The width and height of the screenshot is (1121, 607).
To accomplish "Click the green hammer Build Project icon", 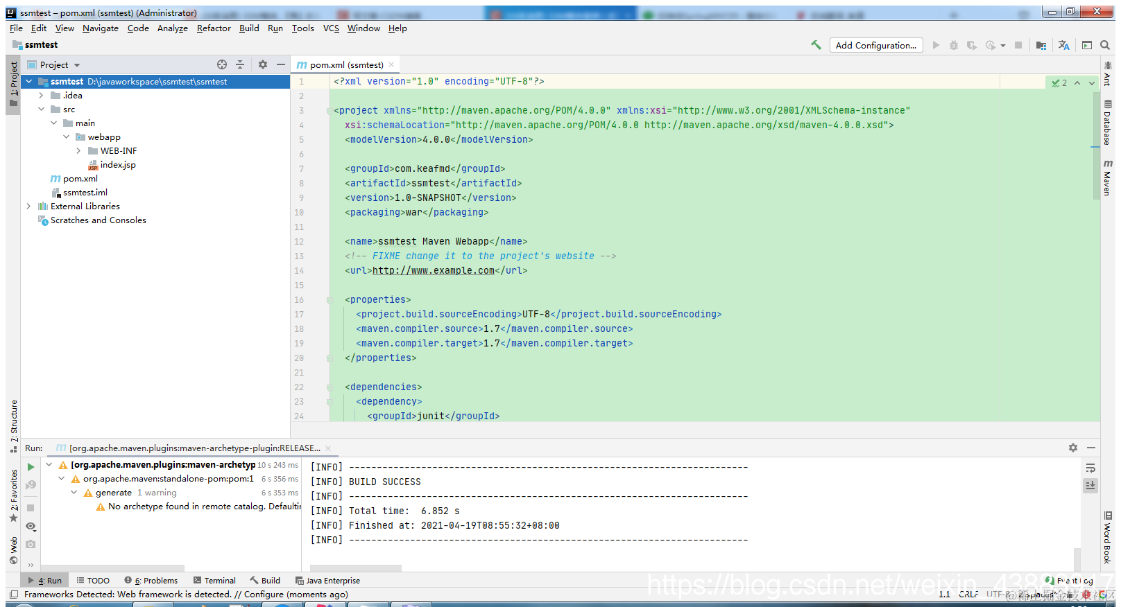I will (x=816, y=45).
